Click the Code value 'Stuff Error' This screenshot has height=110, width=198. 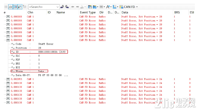tap(46, 44)
